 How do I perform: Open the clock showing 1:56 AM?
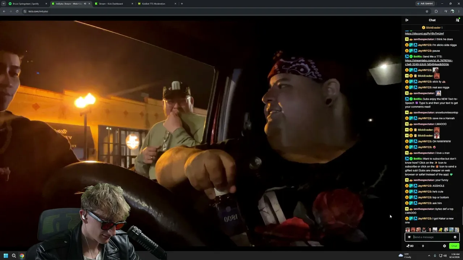455,256
